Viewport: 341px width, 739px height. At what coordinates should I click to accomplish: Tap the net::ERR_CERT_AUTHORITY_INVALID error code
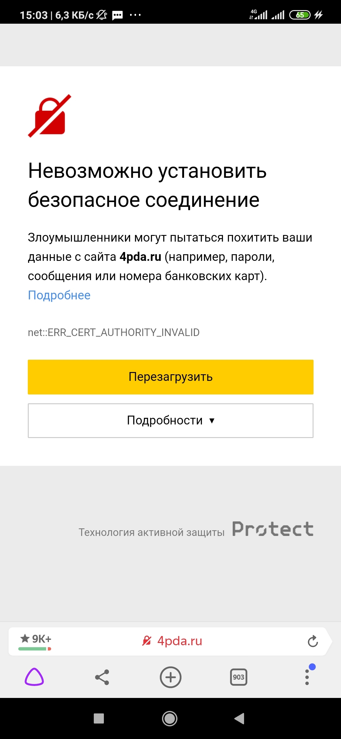point(114,332)
